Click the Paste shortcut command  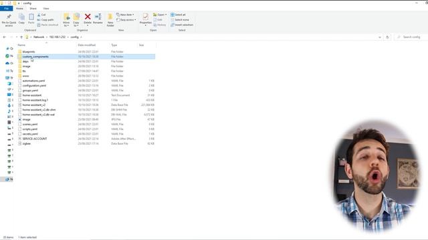[47, 25]
